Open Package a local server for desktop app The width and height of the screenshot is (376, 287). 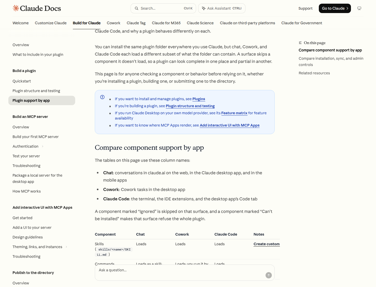click(37, 178)
